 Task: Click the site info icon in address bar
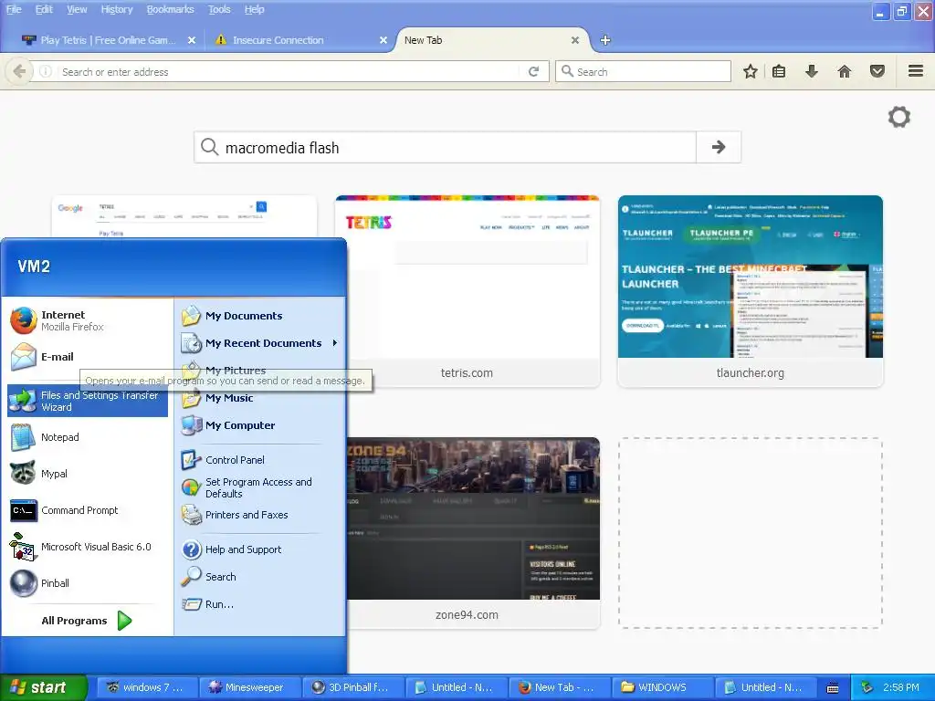click(x=46, y=71)
